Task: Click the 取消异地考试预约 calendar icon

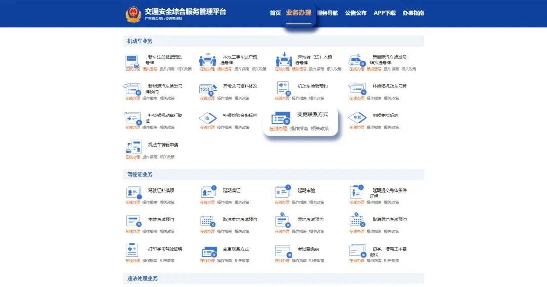Action: click(357, 220)
